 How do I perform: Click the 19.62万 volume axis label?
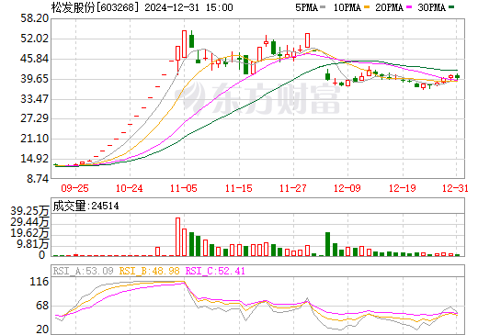[29, 233]
